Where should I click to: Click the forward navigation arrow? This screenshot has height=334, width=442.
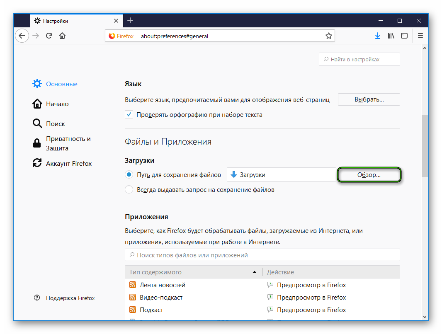click(x=36, y=36)
